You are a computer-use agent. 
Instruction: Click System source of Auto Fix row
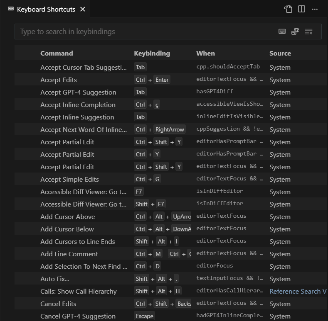click(x=280, y=279)
